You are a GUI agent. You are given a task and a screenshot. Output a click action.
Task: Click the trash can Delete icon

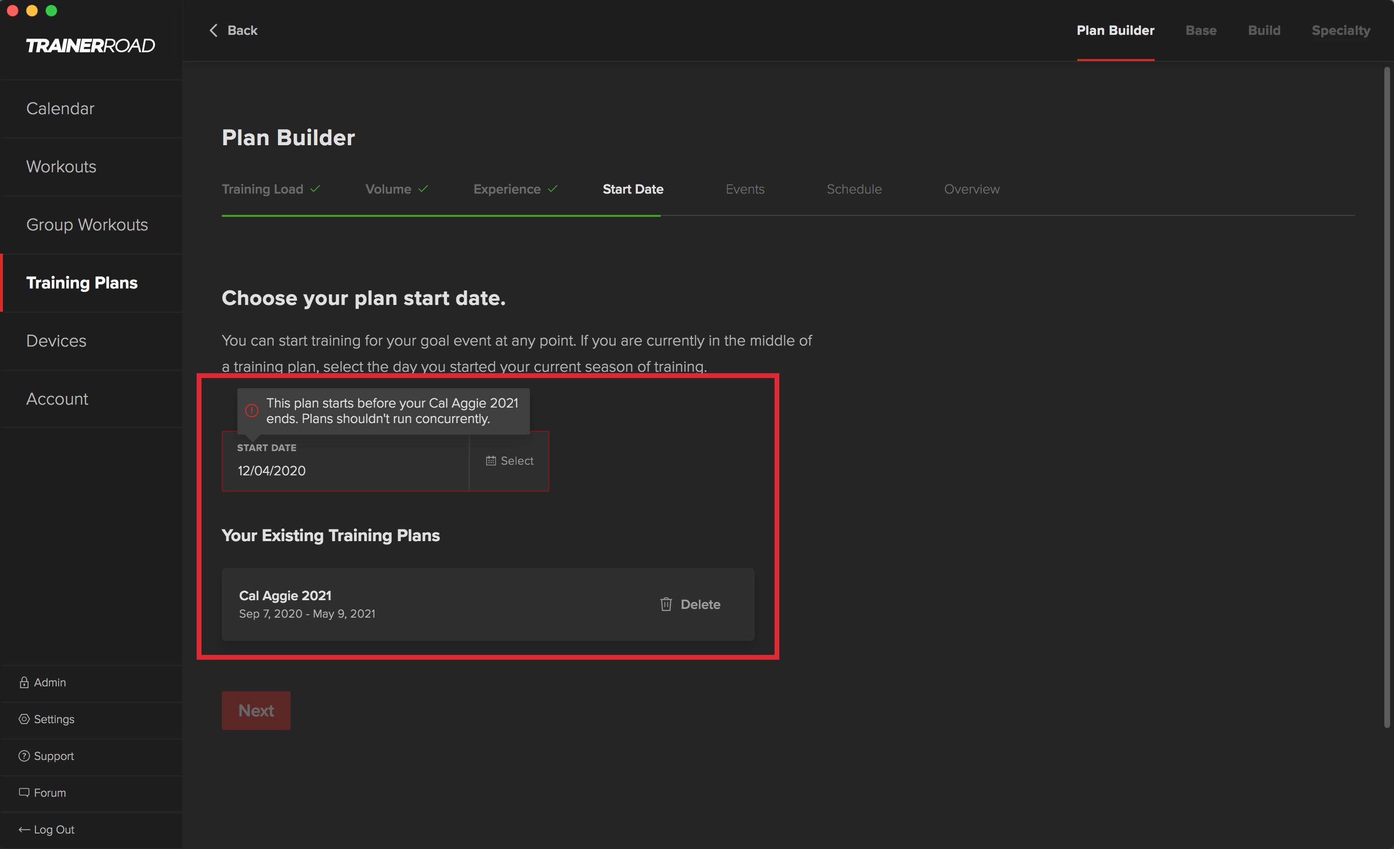coord(666,604)
